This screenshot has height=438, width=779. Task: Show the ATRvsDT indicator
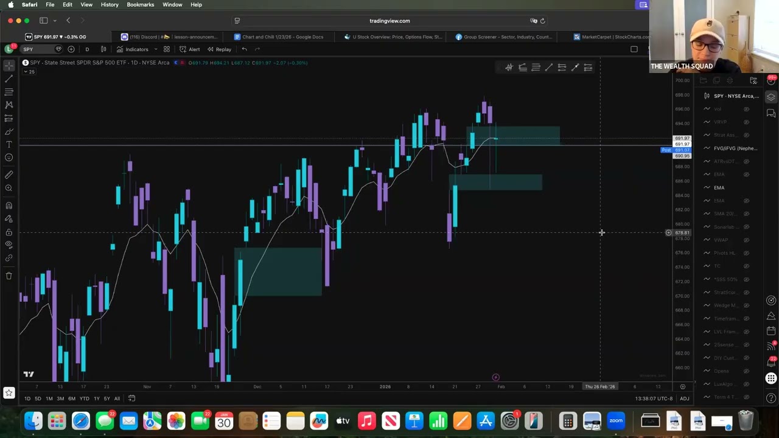tap(746, 161)
